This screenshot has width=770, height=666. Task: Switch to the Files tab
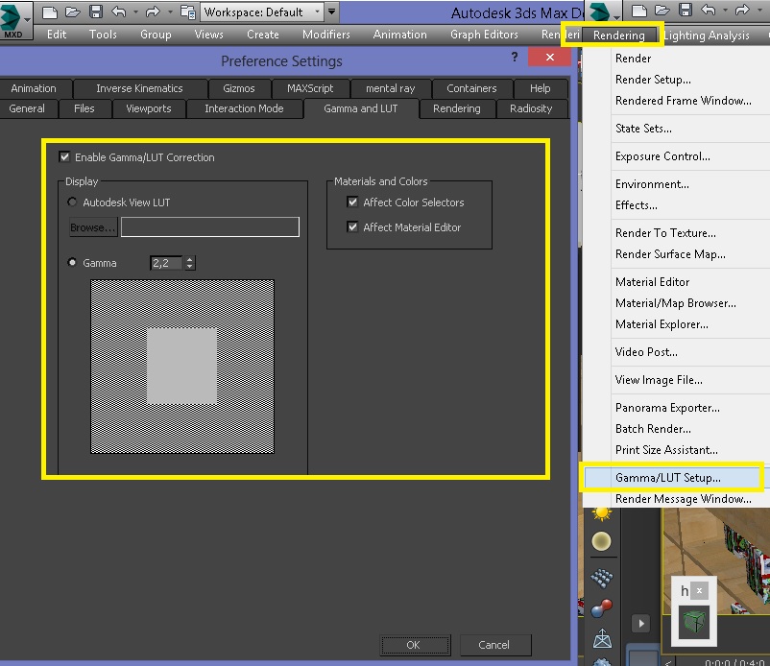pos(84,108)
